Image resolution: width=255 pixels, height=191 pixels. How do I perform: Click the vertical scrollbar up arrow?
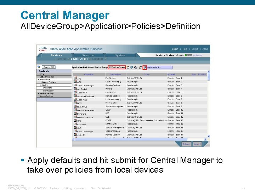[x=209, y=71]
